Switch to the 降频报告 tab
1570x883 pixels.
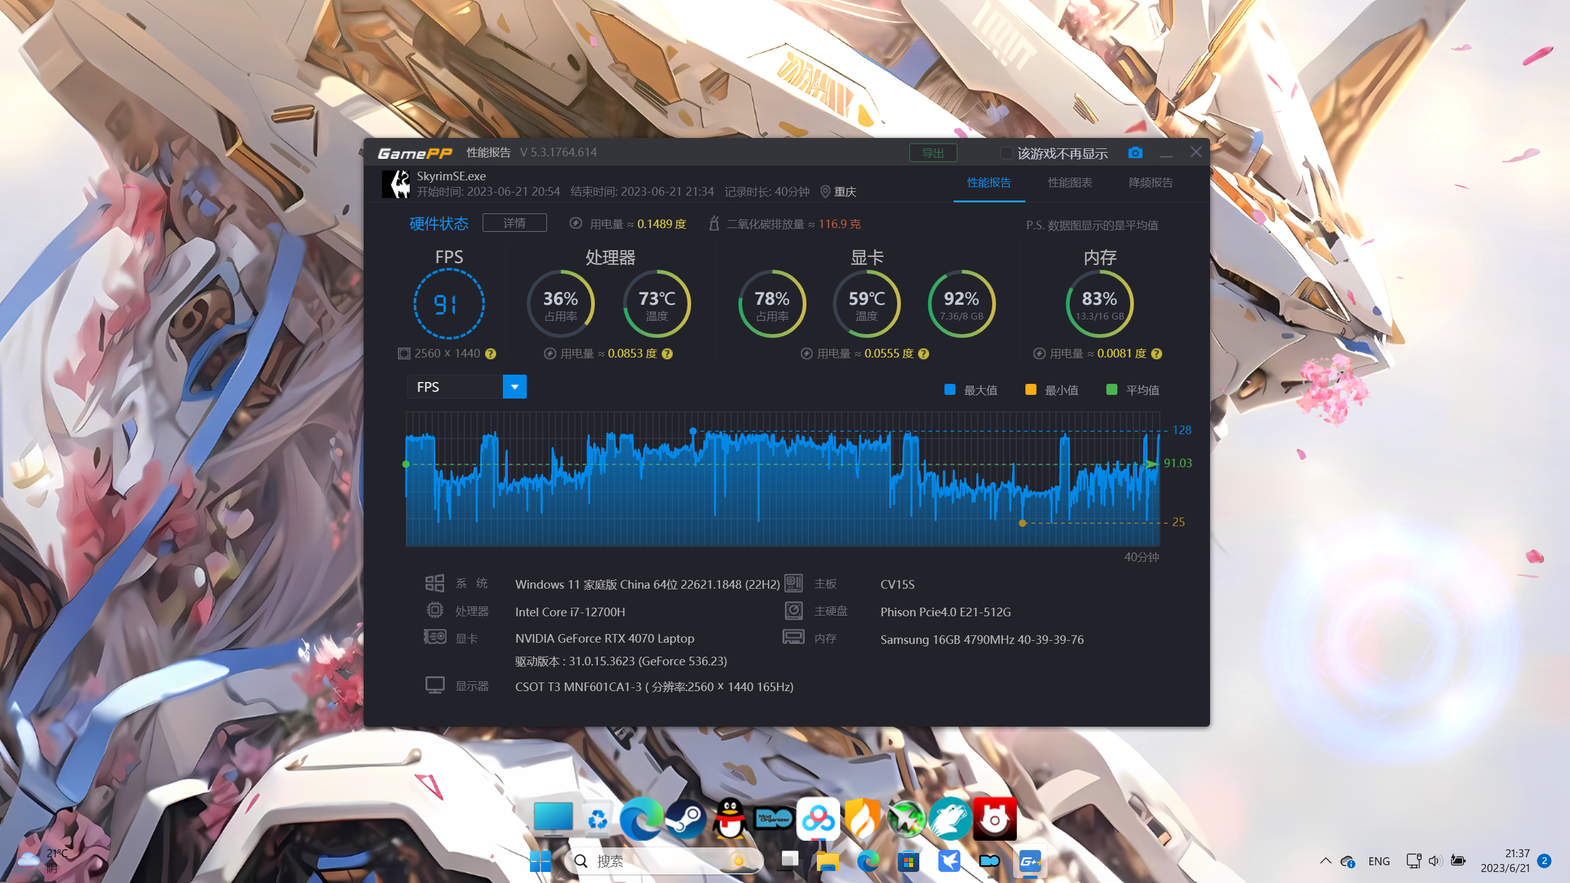[1151, 183]
